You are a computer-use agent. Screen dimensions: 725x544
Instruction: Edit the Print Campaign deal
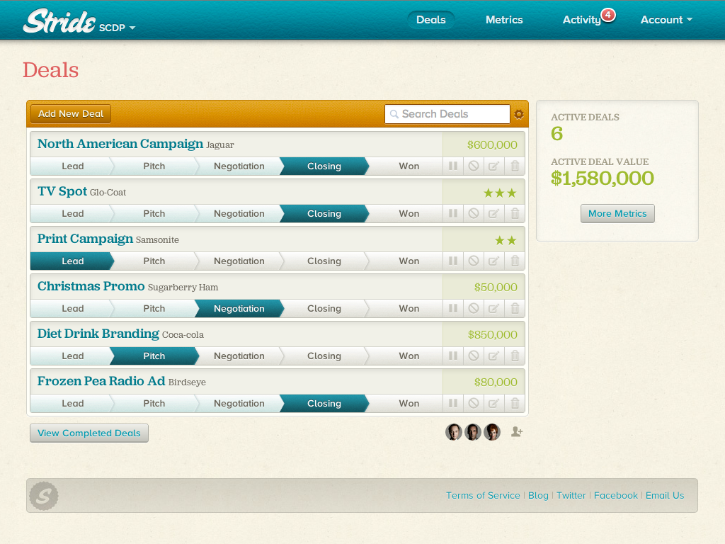click(x=493, y=261)
